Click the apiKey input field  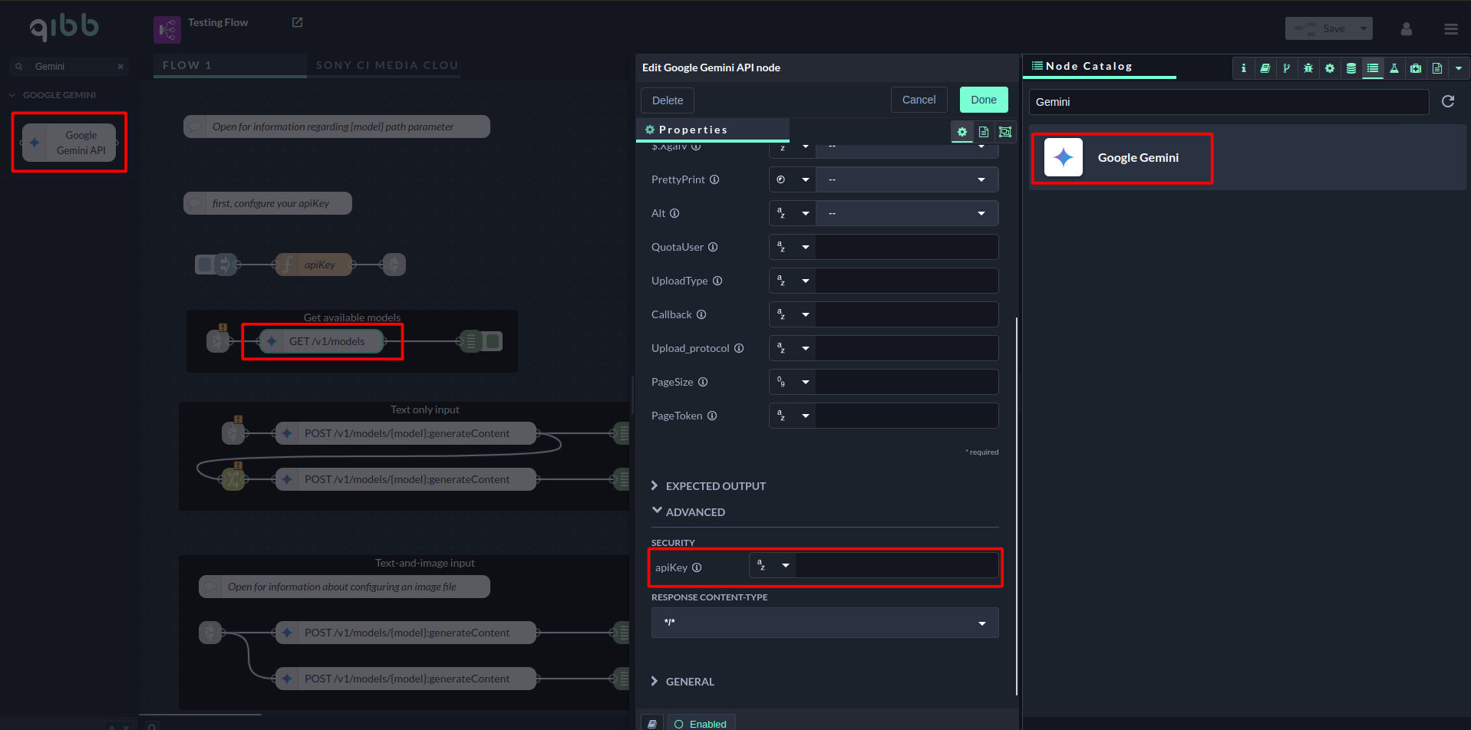point(896,566)
